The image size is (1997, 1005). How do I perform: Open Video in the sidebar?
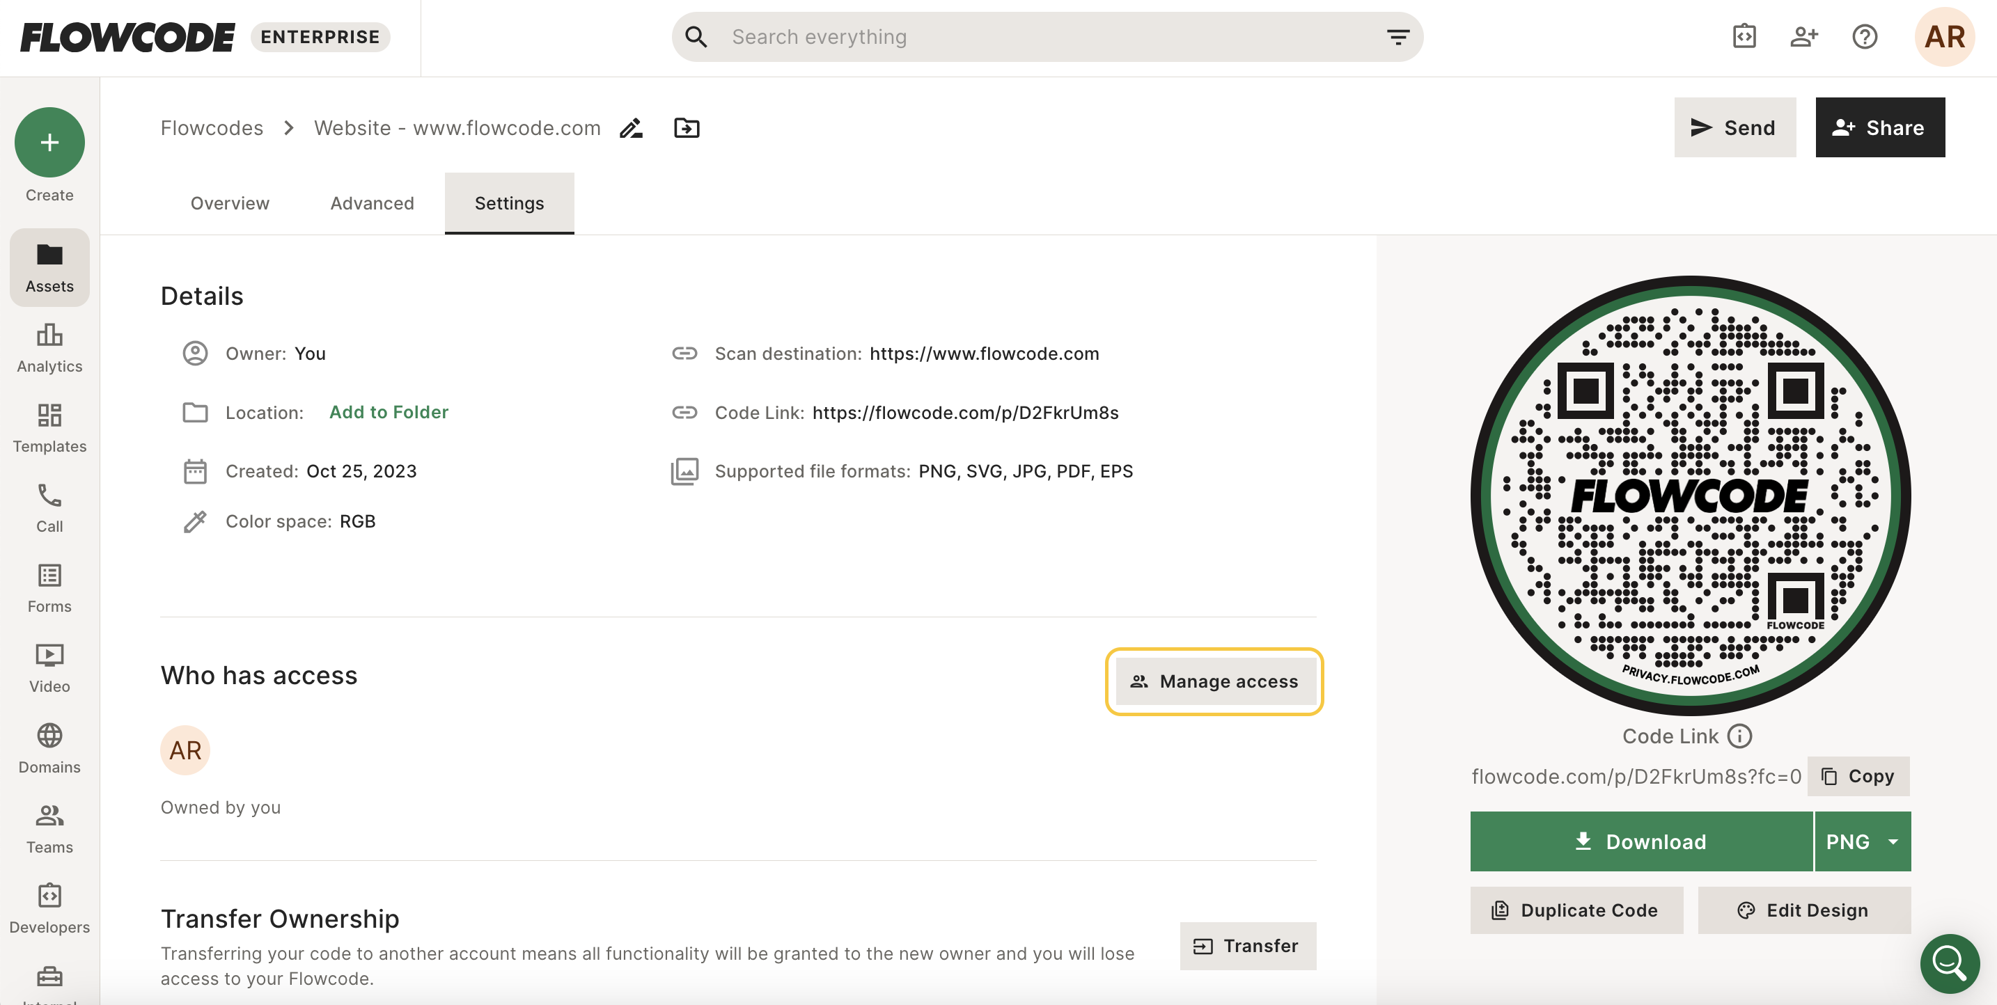point(49,669)
